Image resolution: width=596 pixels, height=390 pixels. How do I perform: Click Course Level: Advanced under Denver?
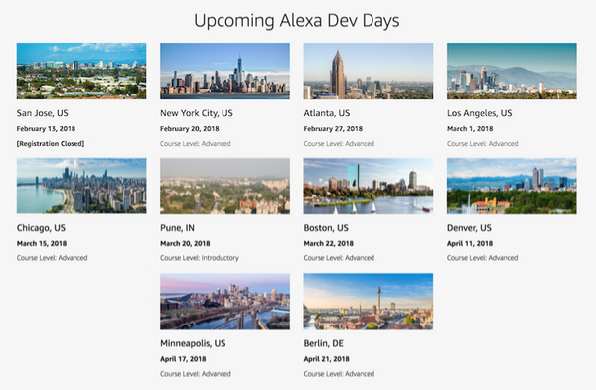pyautogui.click(x=483, y=258)
